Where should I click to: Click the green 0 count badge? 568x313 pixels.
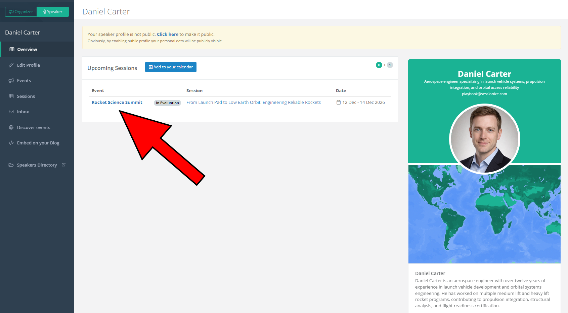(x=379, y=65)
